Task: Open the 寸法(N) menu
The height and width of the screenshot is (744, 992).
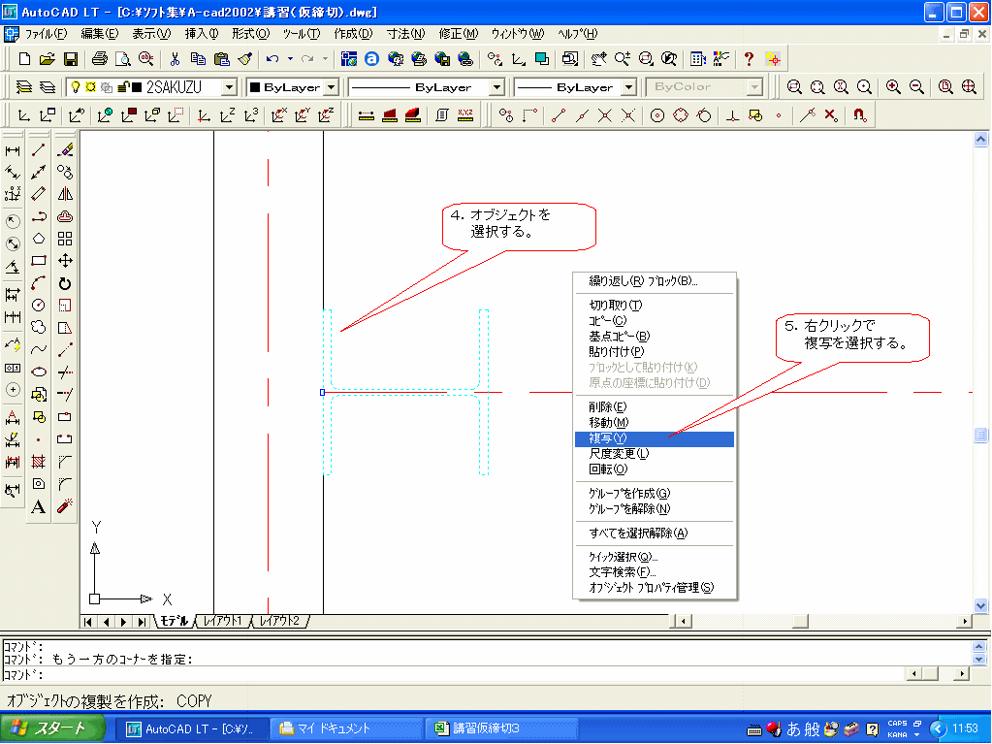Action: [x=405, y=34]
